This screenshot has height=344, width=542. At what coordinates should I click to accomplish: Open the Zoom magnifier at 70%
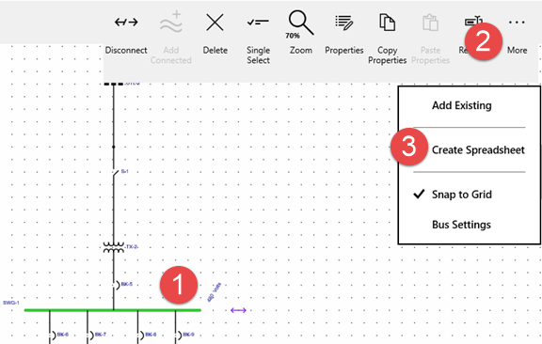click(x=301, y=23)
